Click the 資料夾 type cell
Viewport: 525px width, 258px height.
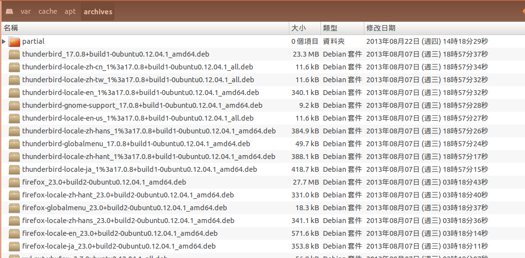(x=334, y=42)
